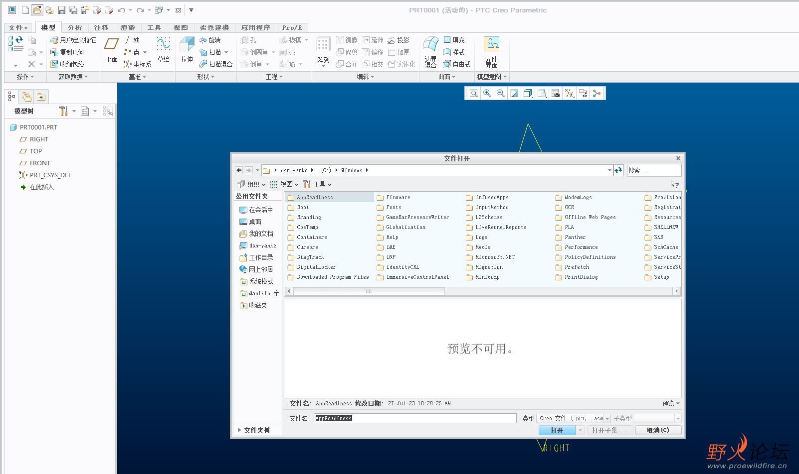Select the 阵列 (Pattern) tool

tap(323, 52)
